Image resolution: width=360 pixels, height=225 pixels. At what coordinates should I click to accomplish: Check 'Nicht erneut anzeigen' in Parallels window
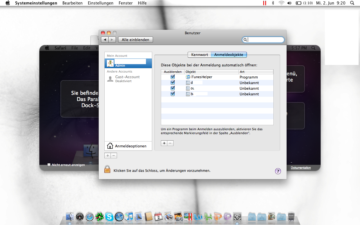click(x=49, y=165)
